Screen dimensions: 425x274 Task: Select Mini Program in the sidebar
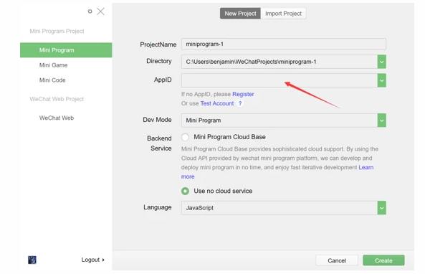point(66,50)
